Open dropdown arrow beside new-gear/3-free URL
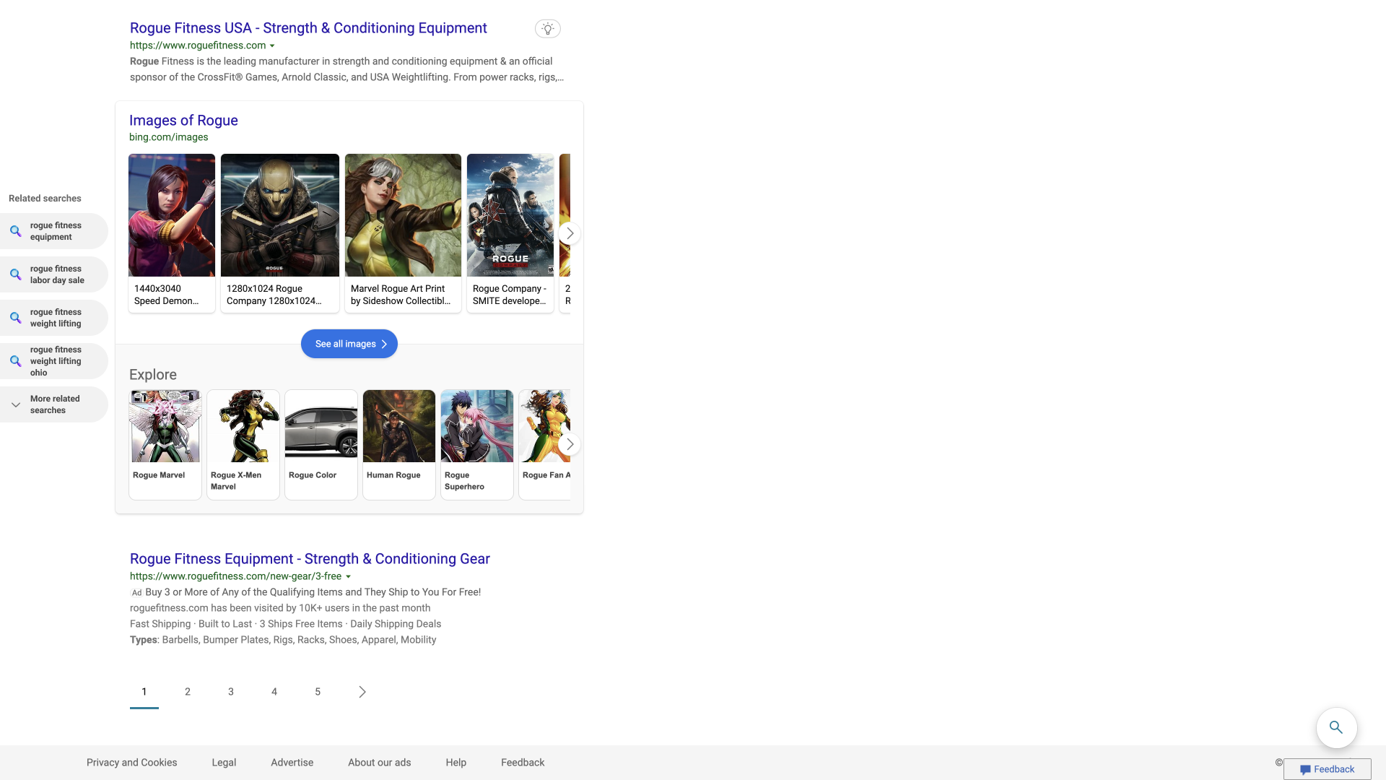Viewport: 1386px width, 780px height. (348, 576)
